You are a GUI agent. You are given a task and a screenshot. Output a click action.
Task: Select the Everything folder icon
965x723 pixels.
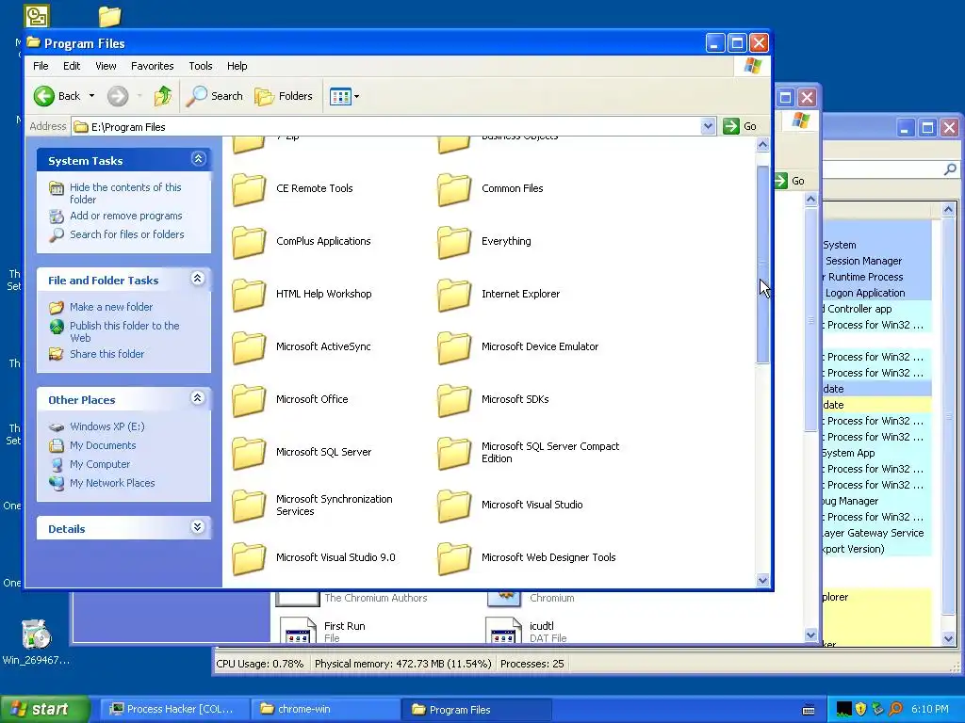click(454, 242)
